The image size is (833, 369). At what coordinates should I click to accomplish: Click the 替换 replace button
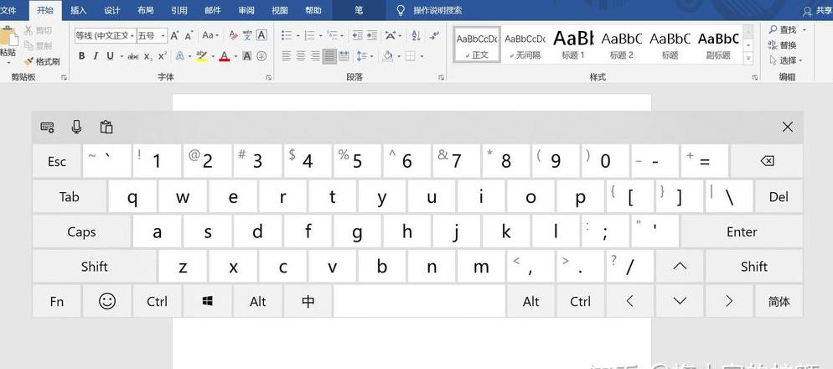(783, 45)
